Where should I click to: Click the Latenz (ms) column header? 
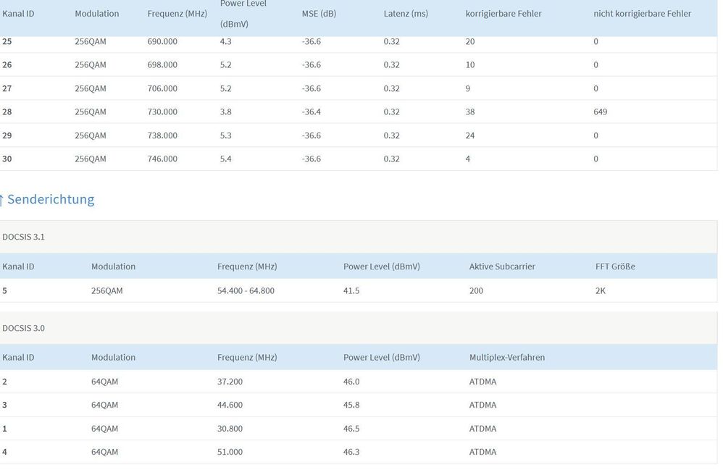[x=406, y=14]
